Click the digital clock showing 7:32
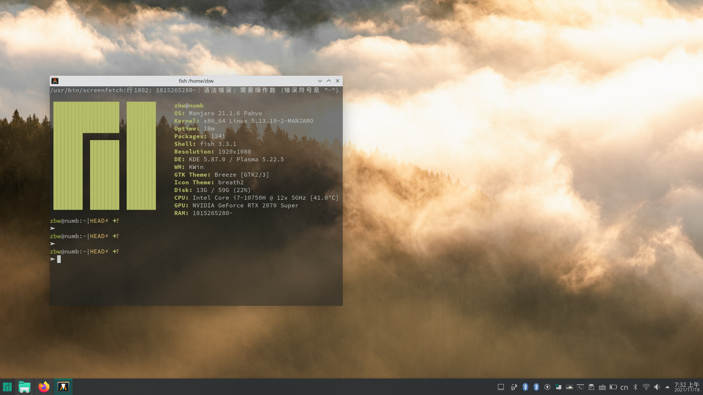 [687, 387]
